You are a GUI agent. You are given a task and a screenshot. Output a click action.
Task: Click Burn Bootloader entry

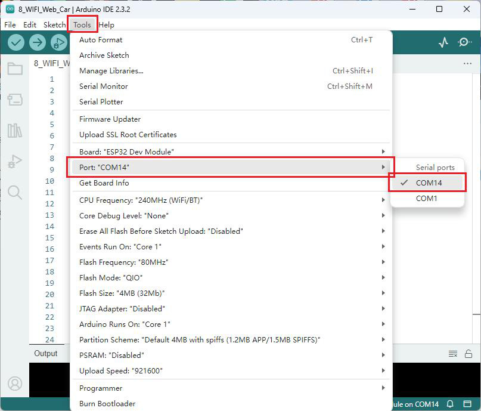click(x=231, y=403)
